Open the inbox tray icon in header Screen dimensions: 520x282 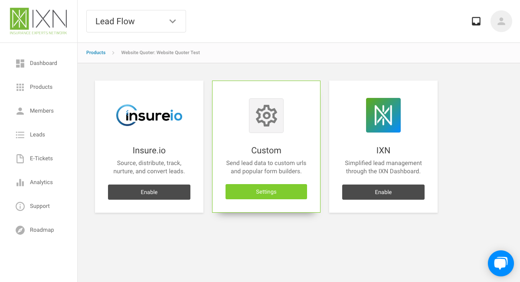pos(476,21)
